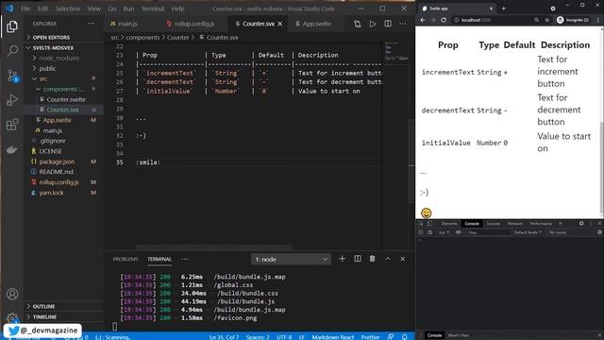Open console Default levels dropdown
Screen dimensions: 604x340
528,232
